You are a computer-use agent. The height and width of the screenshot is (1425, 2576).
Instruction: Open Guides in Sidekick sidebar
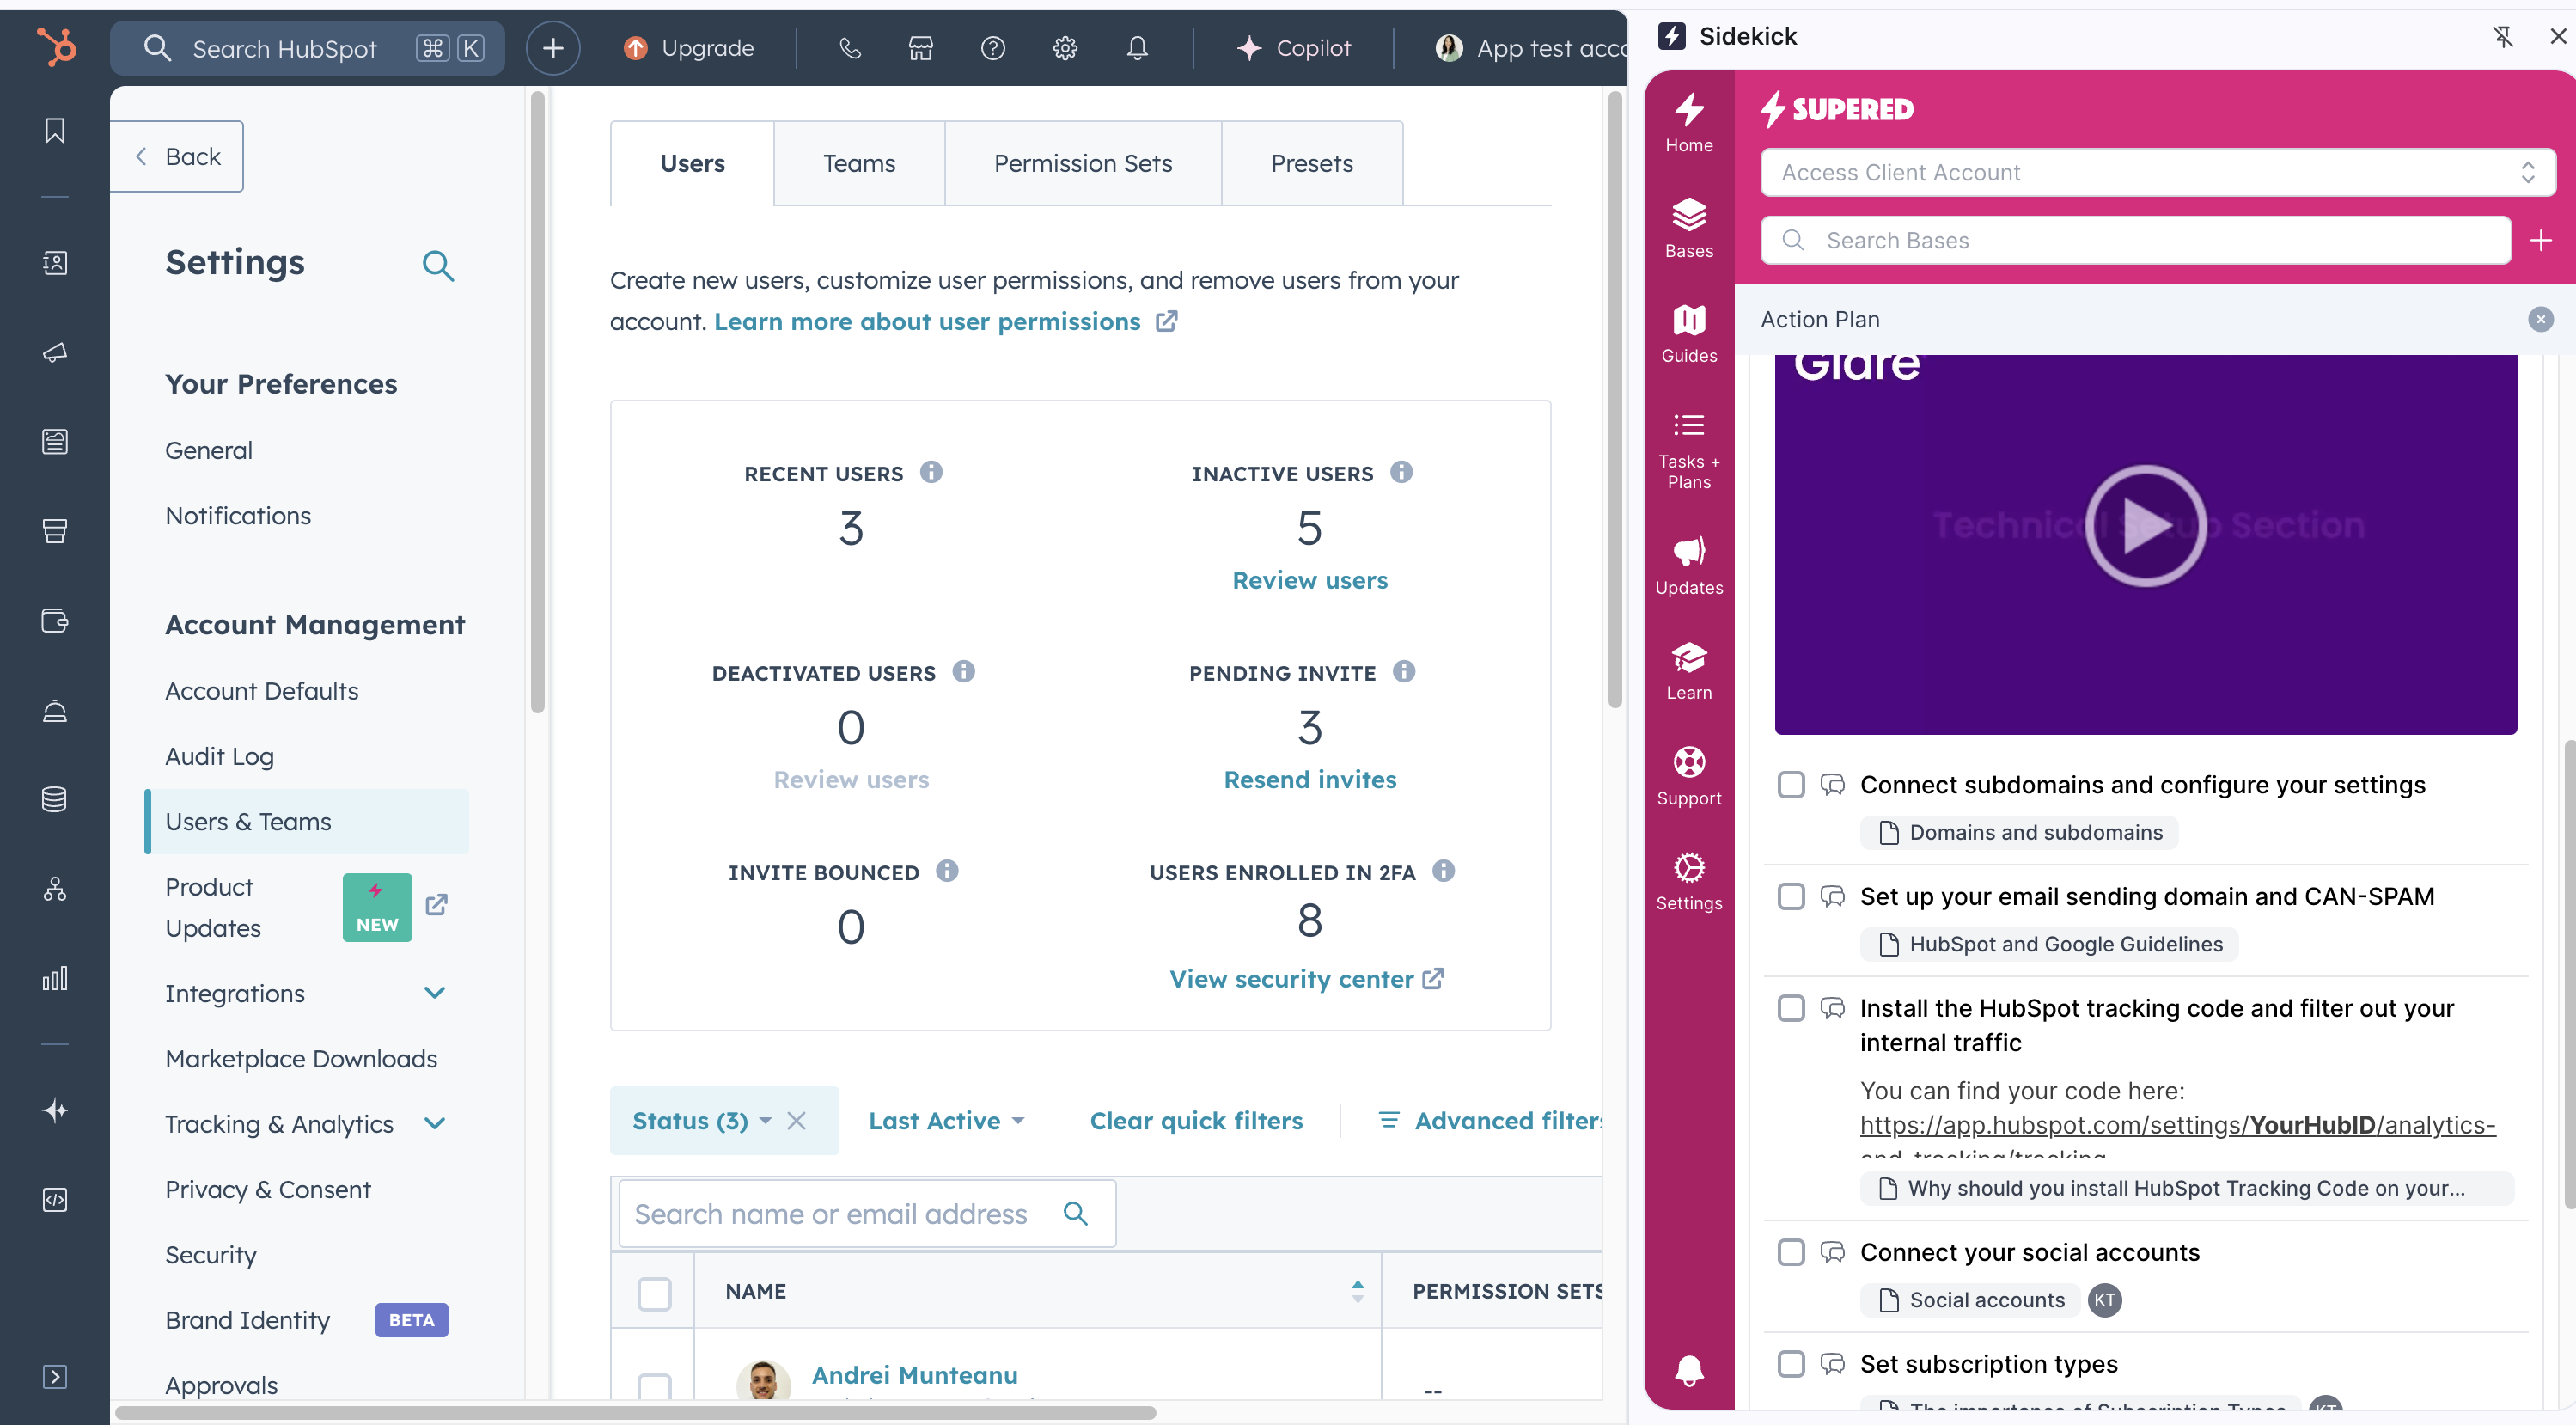tap(1689, 334)
